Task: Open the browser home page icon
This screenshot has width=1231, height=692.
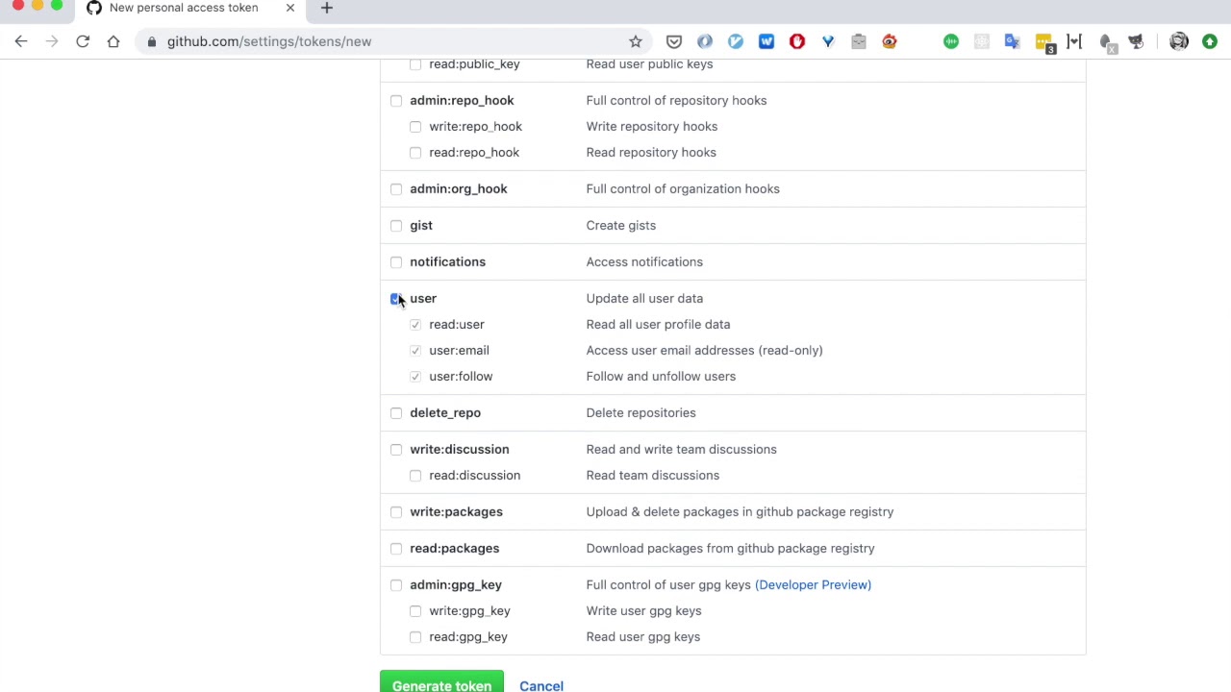Action: coord(113,41)
